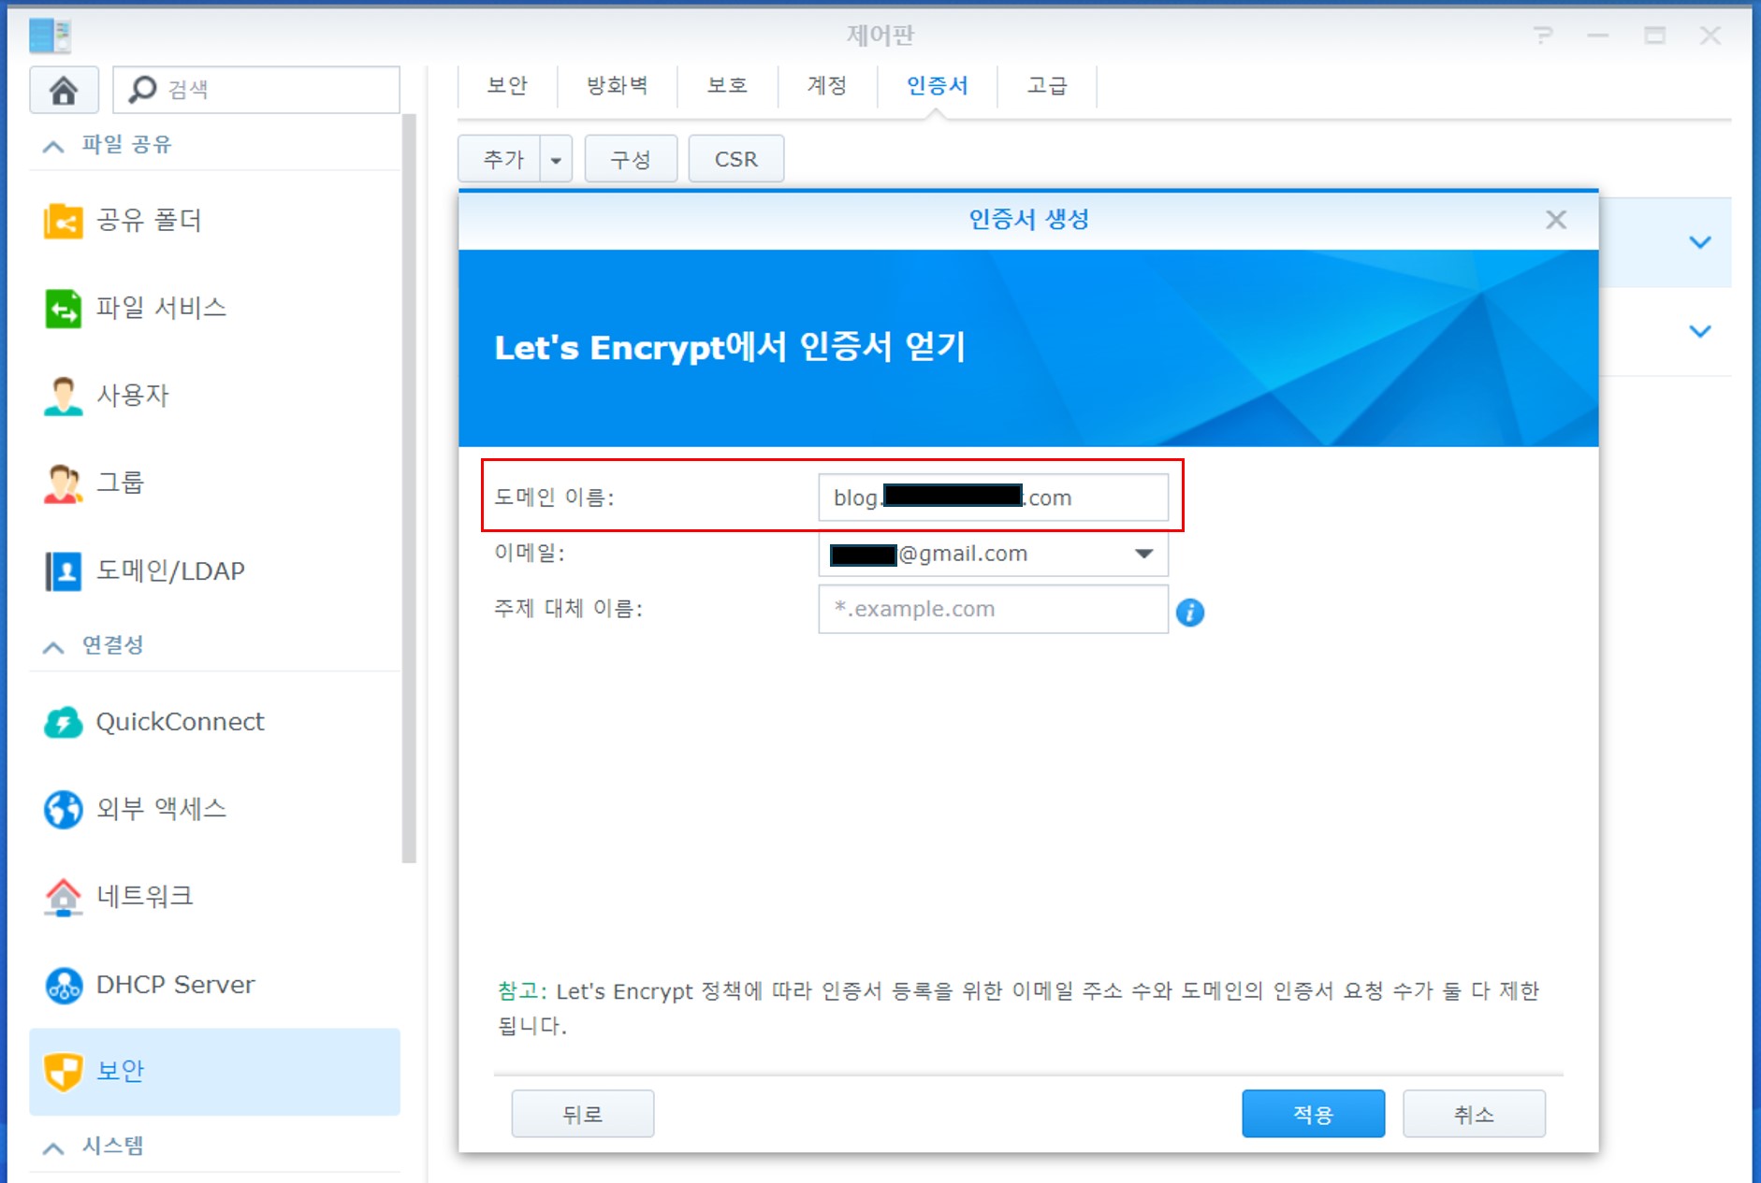Expand the second certificate row chevron
The image size is (1761, 1183).
(x=1700, y=331)
